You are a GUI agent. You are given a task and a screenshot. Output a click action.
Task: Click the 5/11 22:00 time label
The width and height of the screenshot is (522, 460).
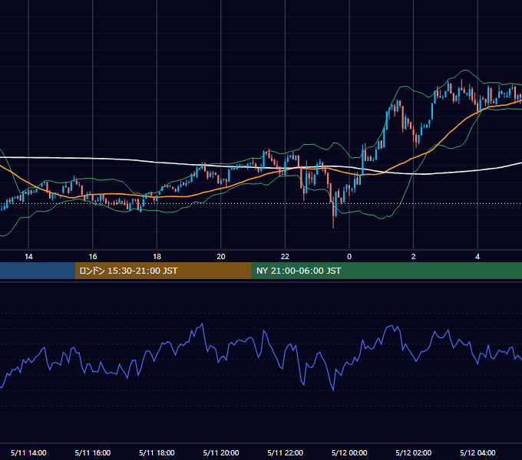[x=286, y=452]
